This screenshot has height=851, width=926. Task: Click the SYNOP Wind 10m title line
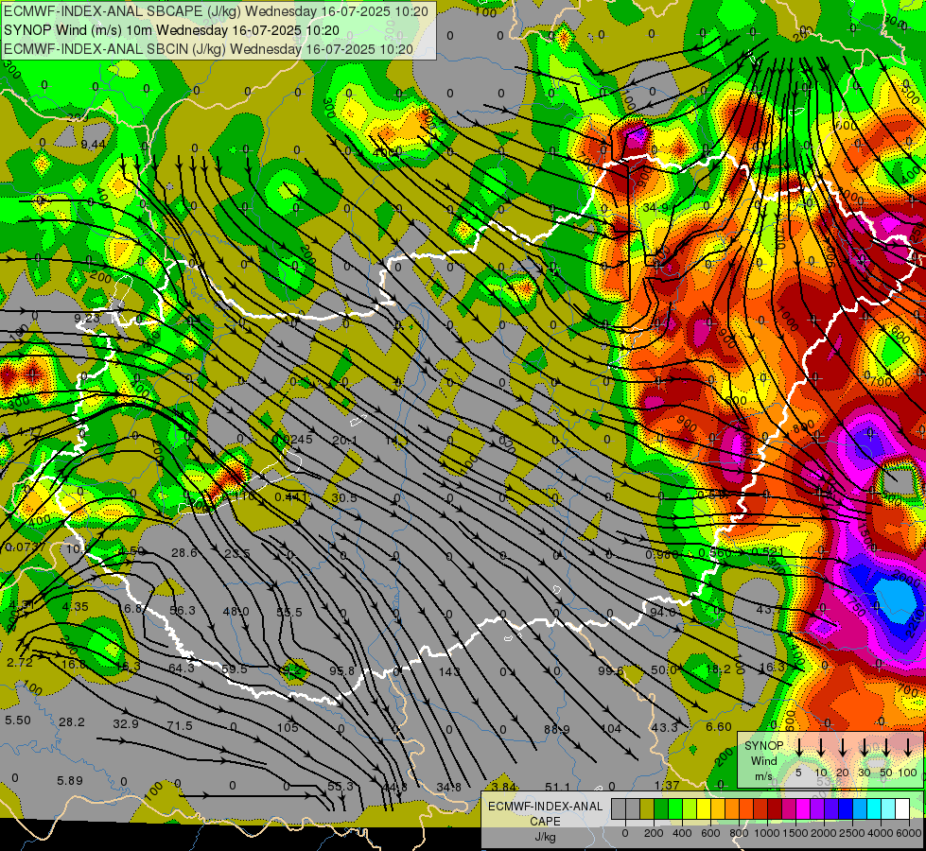(171, 30)
